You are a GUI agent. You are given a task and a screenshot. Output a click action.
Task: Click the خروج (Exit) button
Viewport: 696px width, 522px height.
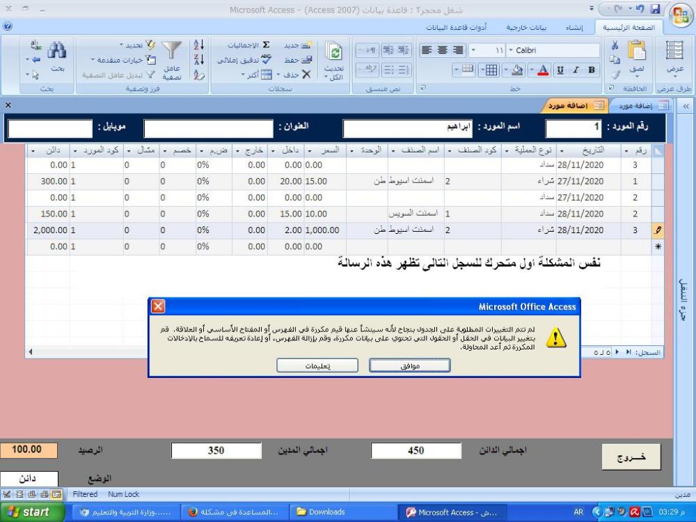pos(631,457)
